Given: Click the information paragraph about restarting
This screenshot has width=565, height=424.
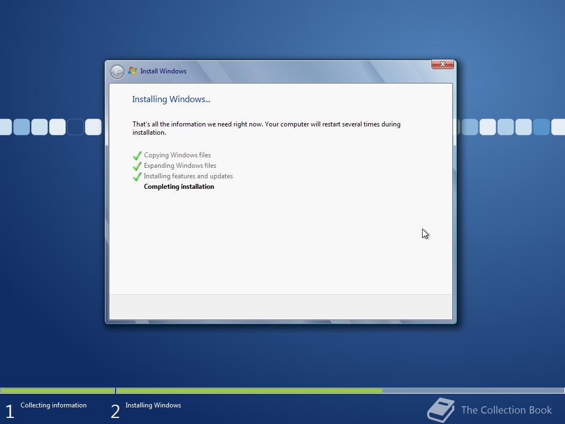Looking at the screenshot, I should click(x=266, y=128).
